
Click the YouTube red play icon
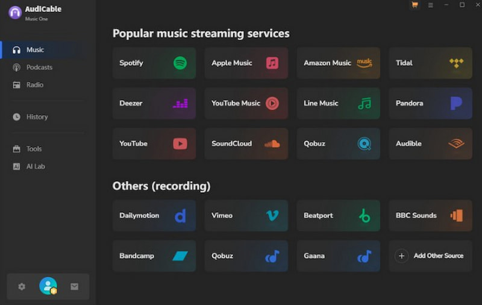(x=180, y=143)
